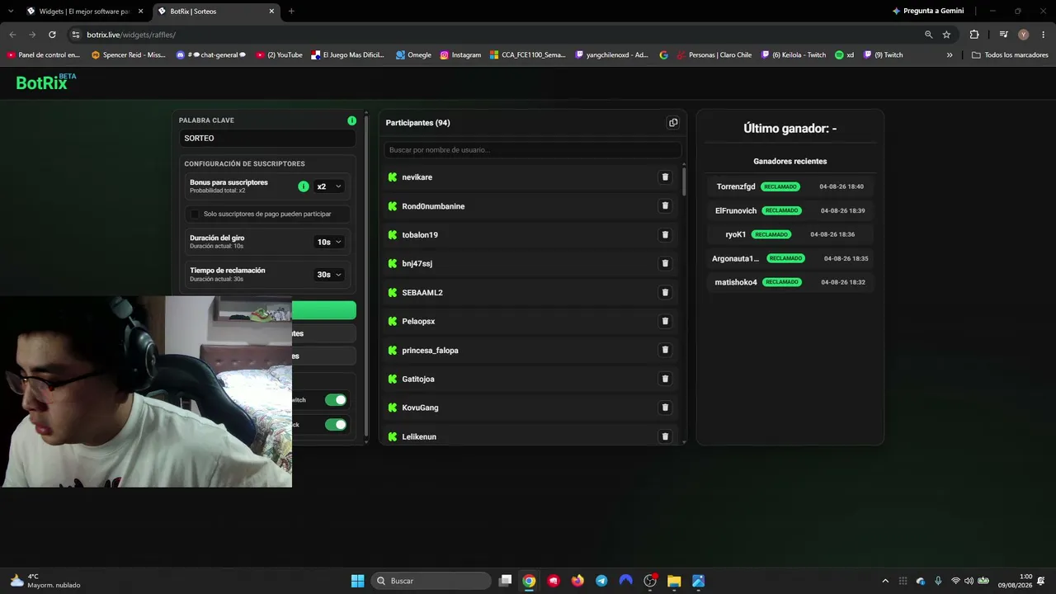The image size is (1056, 594).
Task: Remove SEBAAML2 via trash icon
Action: coord(665,292)
